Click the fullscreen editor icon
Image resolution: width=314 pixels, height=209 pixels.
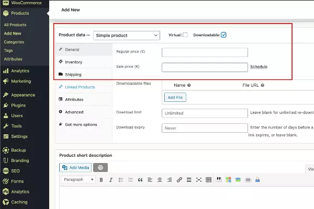(199, 180)
